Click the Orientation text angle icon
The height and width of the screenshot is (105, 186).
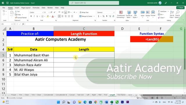pyautogui.click(x=69, y=12)
